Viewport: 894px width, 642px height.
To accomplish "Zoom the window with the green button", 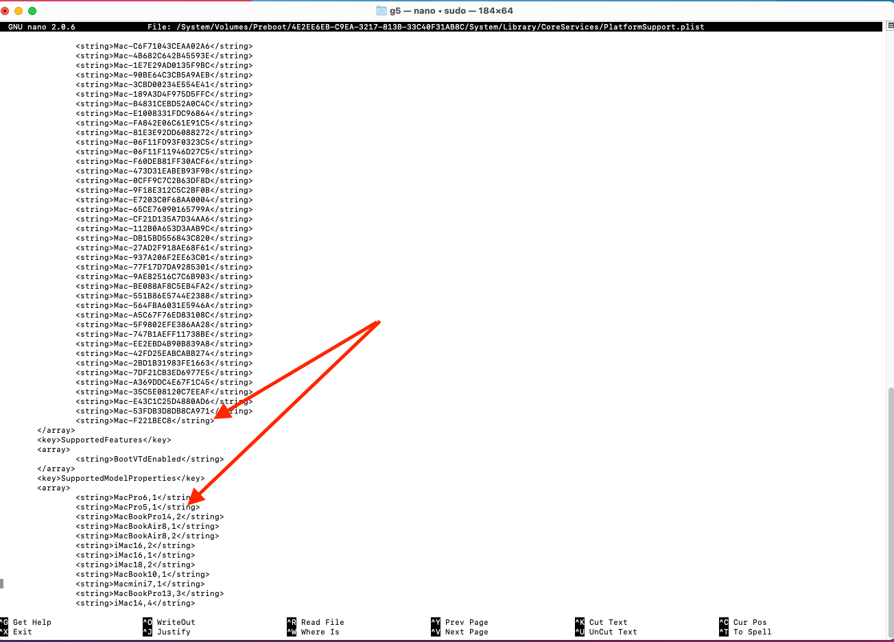I will (32, 11).
